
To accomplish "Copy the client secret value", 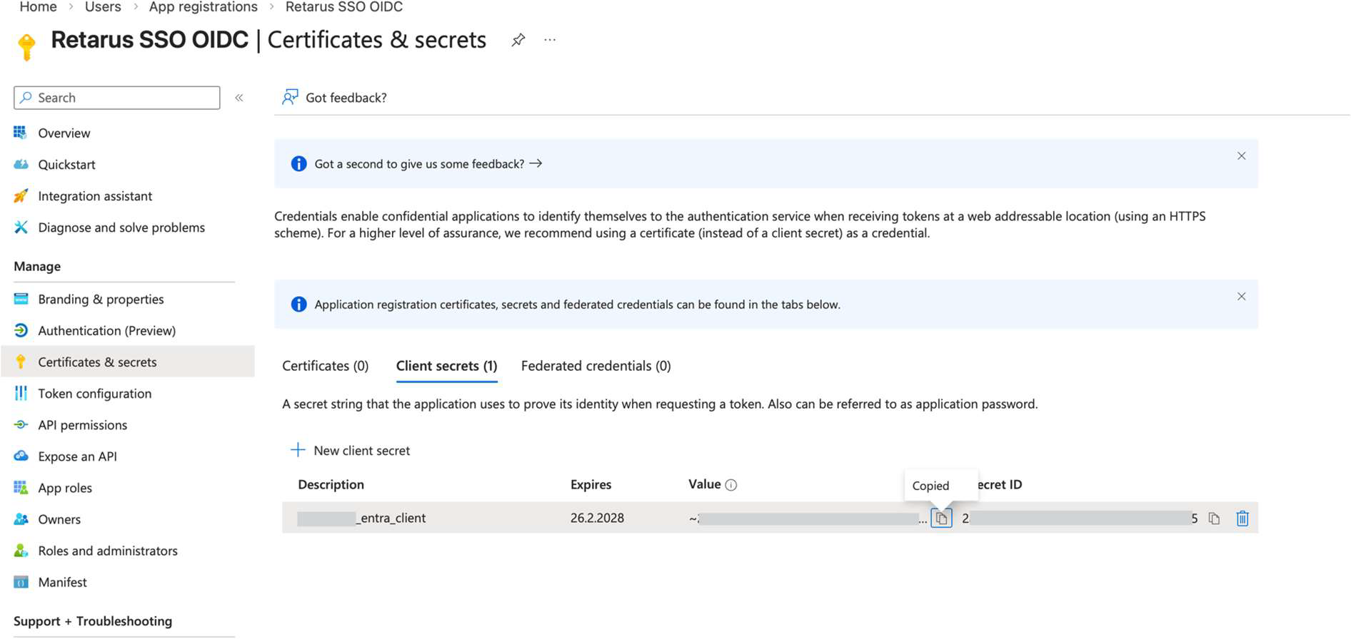I will [x=941, y=518].
